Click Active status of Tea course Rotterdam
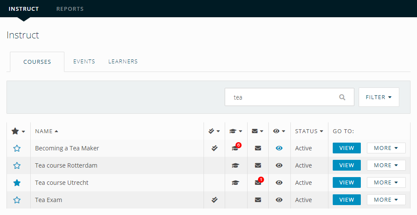Screen dimensions: 417x215 pos(303,165)
